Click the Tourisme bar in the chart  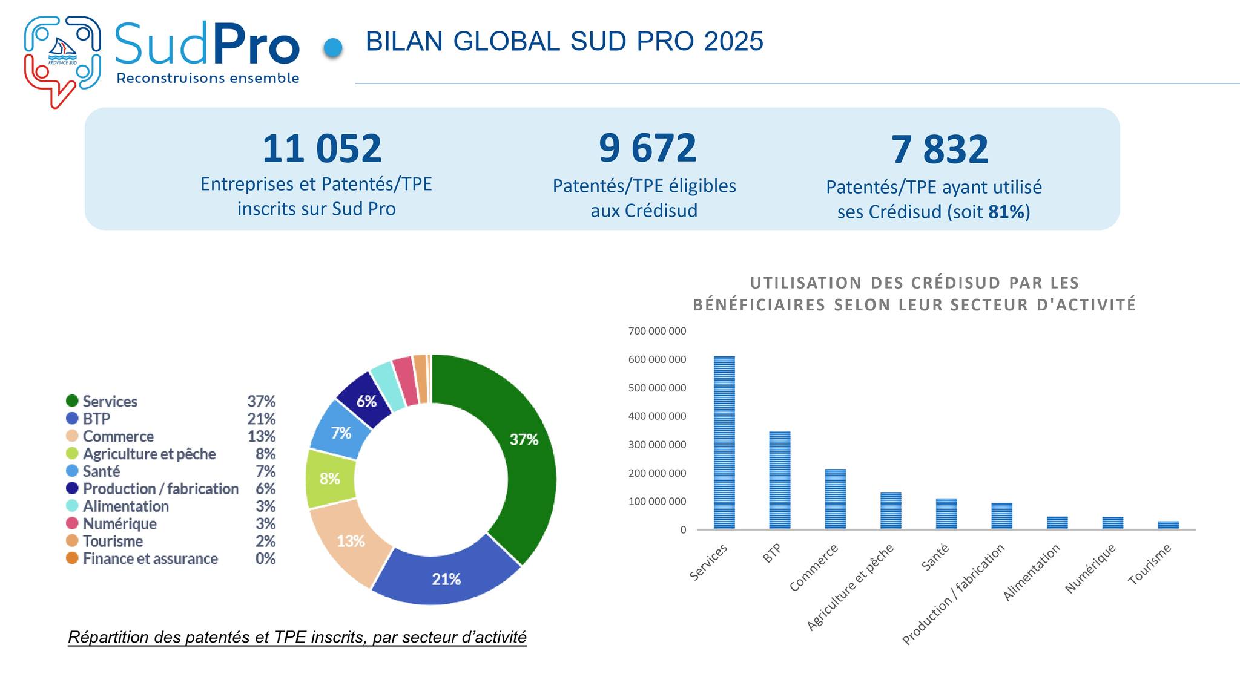pyautogui.click(x=1168, y=525)
